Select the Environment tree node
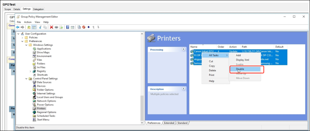The width and height of the screenshot is (310, 131). (44, 56)
